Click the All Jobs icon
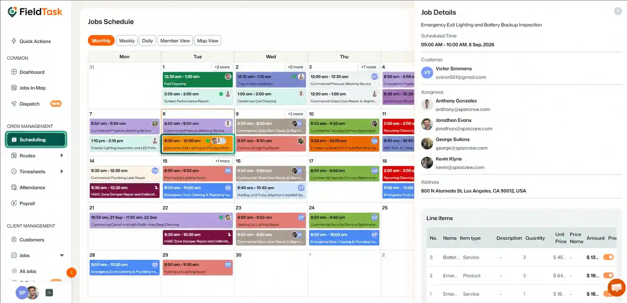This screenshot has height=303, width=627. [14, 271]
